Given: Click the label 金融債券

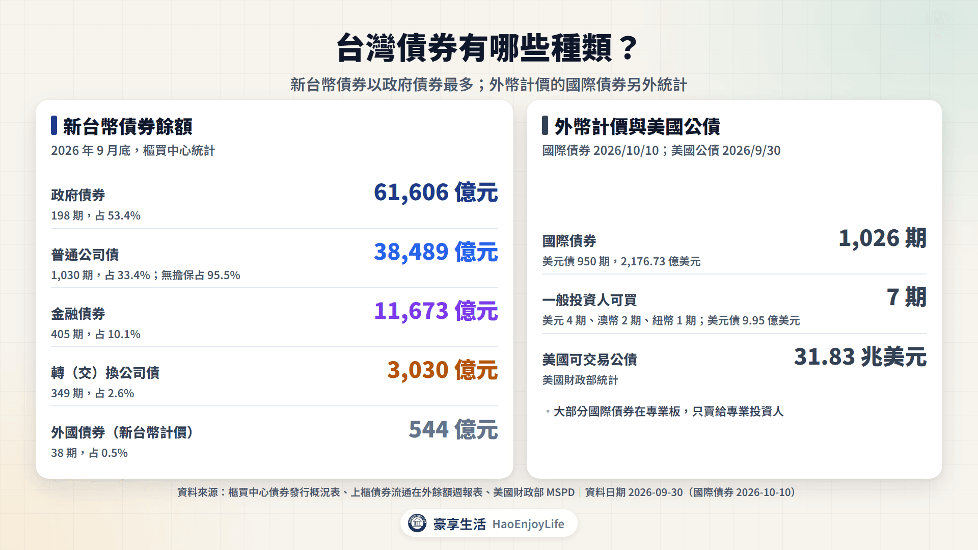Looking at the screenshot, I should pos(78,314).
